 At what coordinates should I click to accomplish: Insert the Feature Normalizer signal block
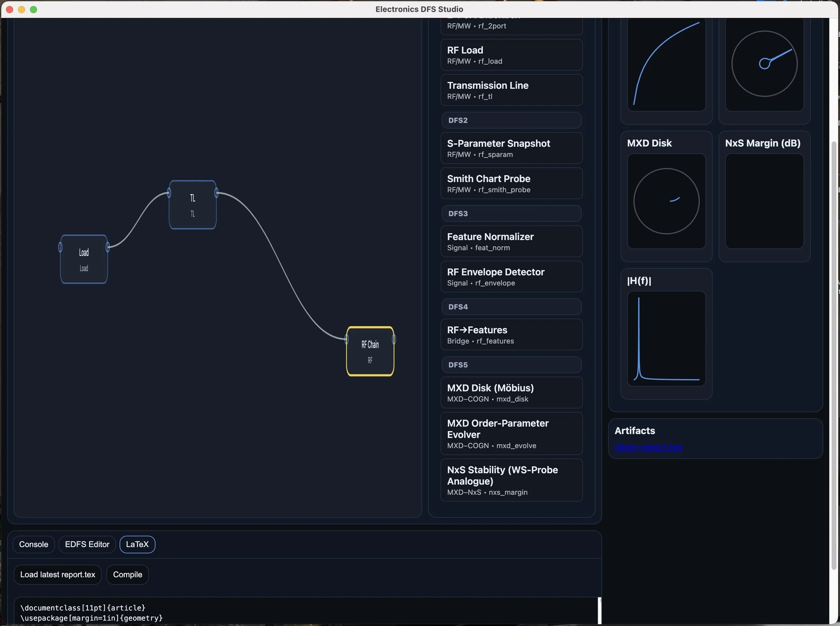tap(511, 241)
